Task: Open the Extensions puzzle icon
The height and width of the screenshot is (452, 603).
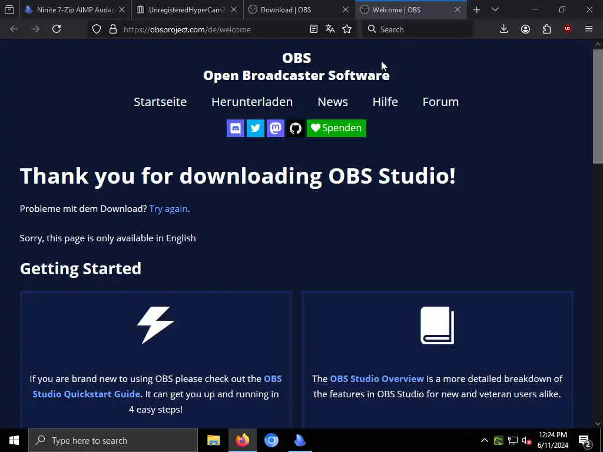Action: tap(546, 29)
